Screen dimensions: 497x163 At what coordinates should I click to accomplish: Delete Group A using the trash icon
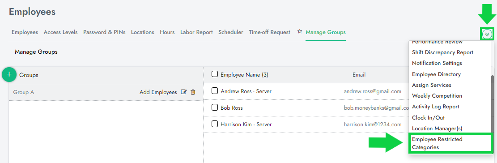click(193, 92)
